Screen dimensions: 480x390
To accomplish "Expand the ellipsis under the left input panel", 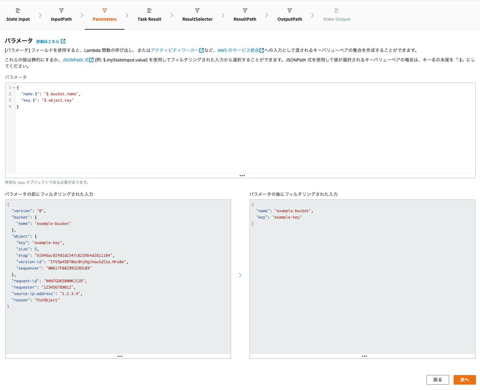I will pyautogui.click(x=120, y=356).
